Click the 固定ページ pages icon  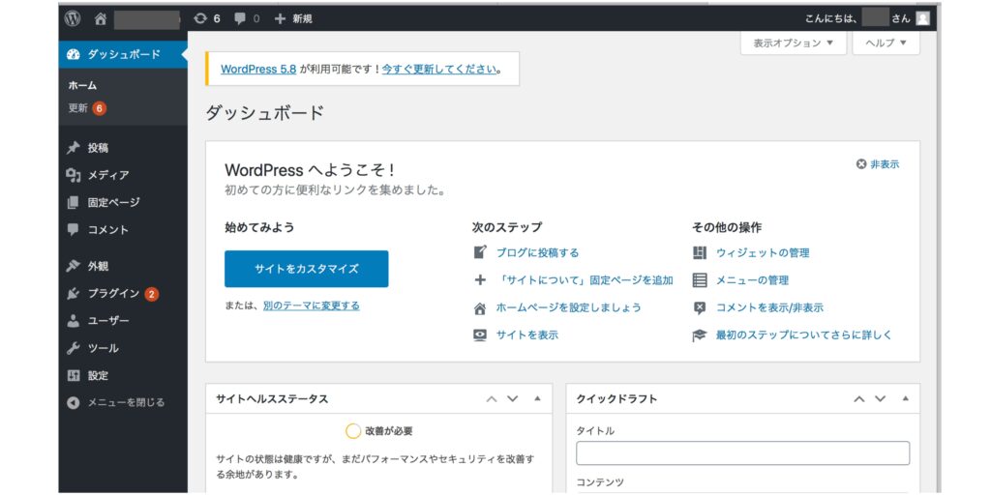[74, 203]
